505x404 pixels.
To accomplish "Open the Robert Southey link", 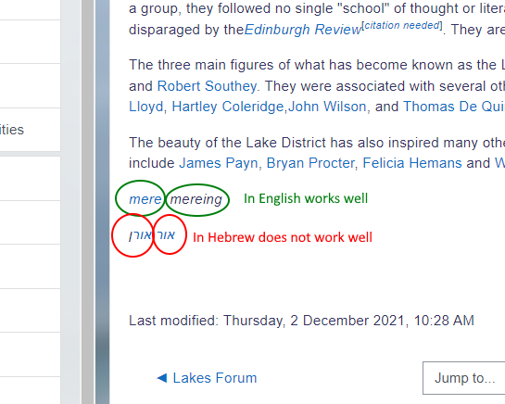I will (x=207, y=86).
